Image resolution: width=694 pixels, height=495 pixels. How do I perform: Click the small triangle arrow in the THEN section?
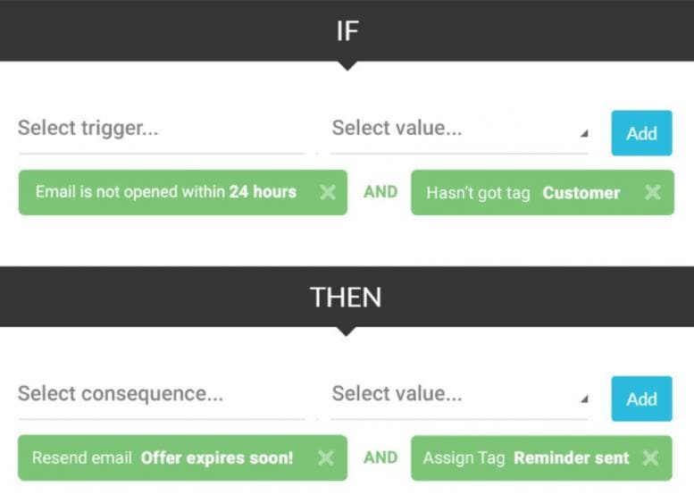tap(584, 399)
